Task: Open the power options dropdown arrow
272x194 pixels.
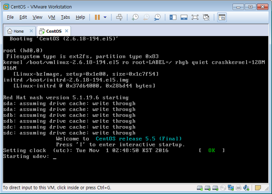Action: (105, 17)
